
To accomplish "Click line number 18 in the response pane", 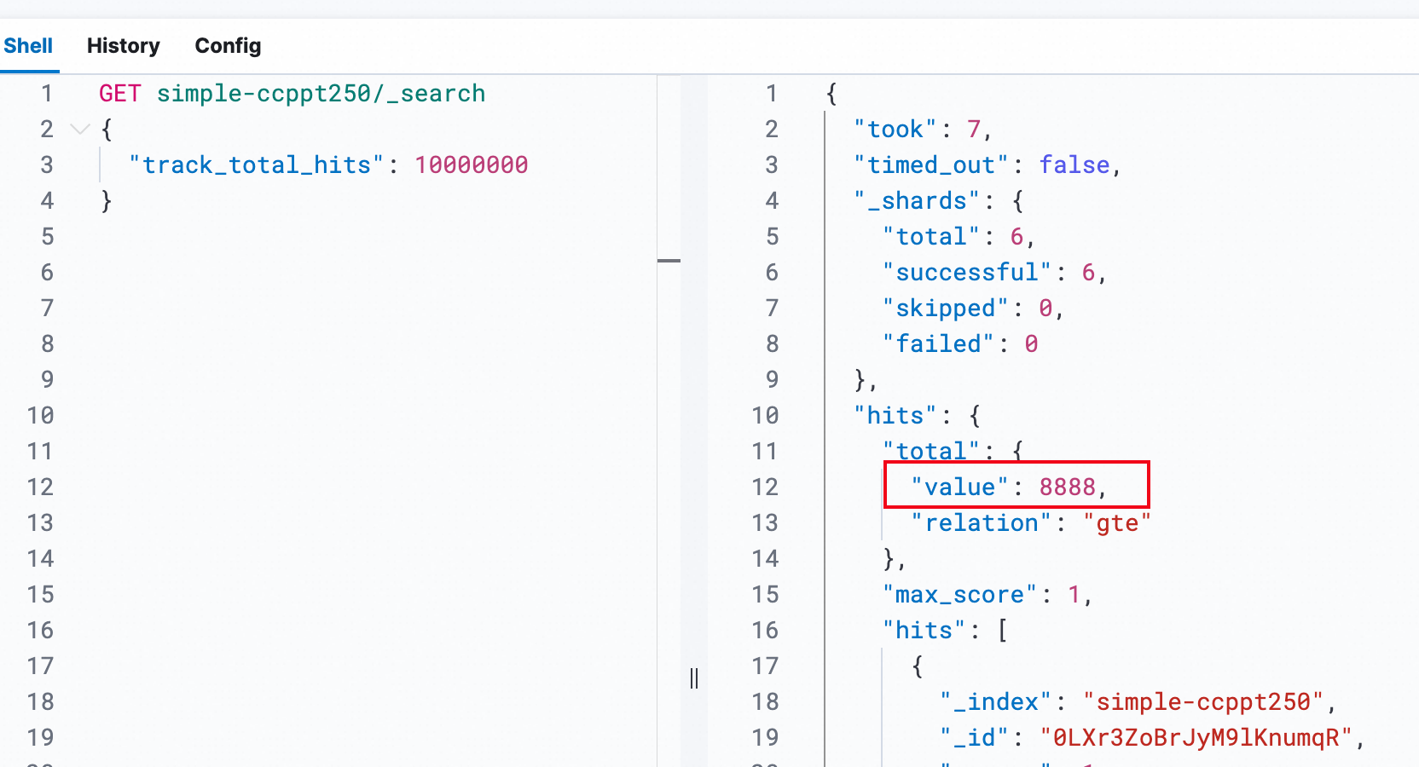I will 765,702.
